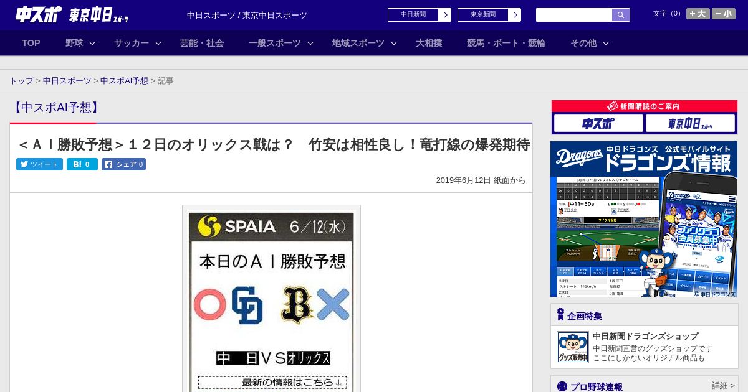Click the 東京中日スポーツ logo in header
This screenshot has height=392, width=748.
(x=99, y=15)
